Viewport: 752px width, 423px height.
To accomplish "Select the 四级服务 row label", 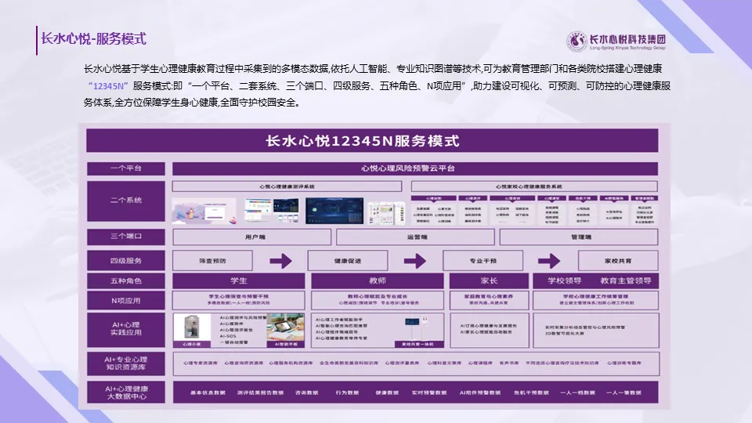I will coord(126,261).
